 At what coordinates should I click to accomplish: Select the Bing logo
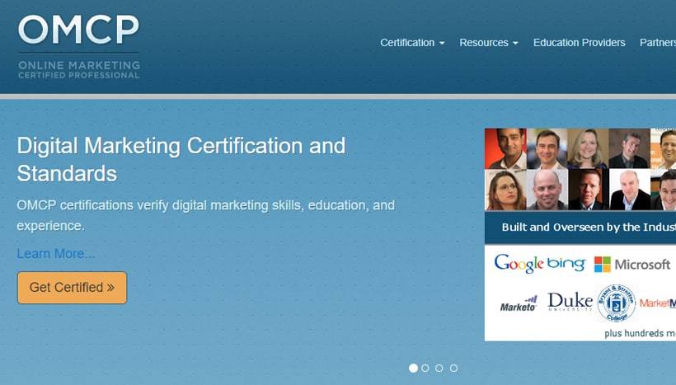tap(566, 265)
